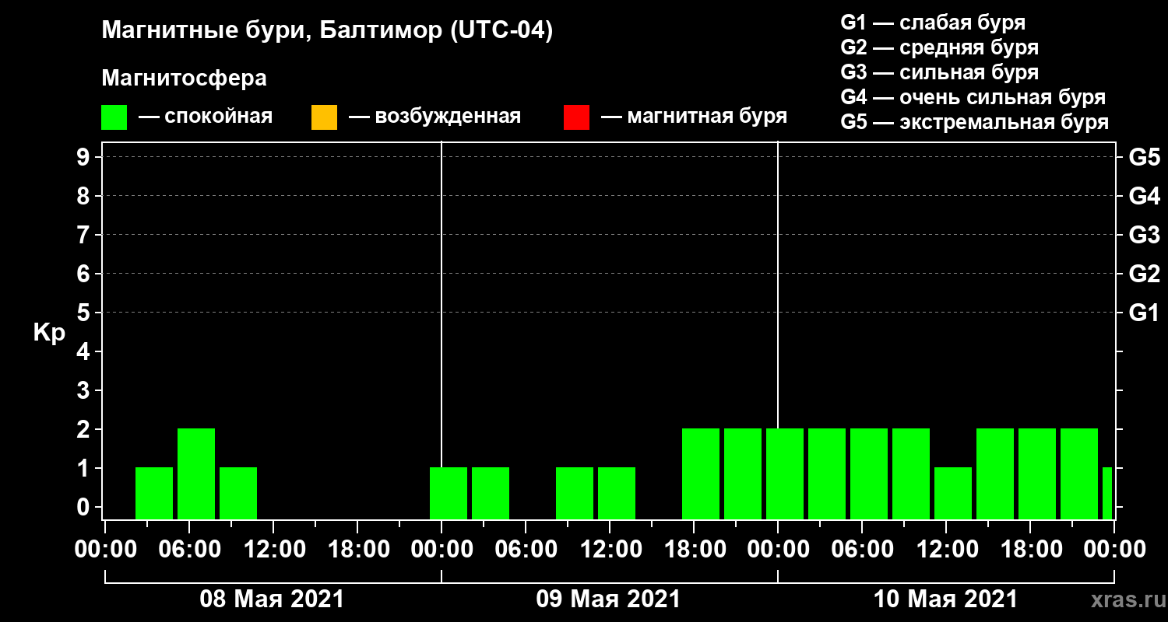Click the G1 label on the right axis
Image resolution: width=1168 pixels, height=622 pixels.
pyautogui.click(x=1144, y=313)
